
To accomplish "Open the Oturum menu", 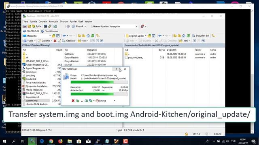I will (x=64, y=21).
